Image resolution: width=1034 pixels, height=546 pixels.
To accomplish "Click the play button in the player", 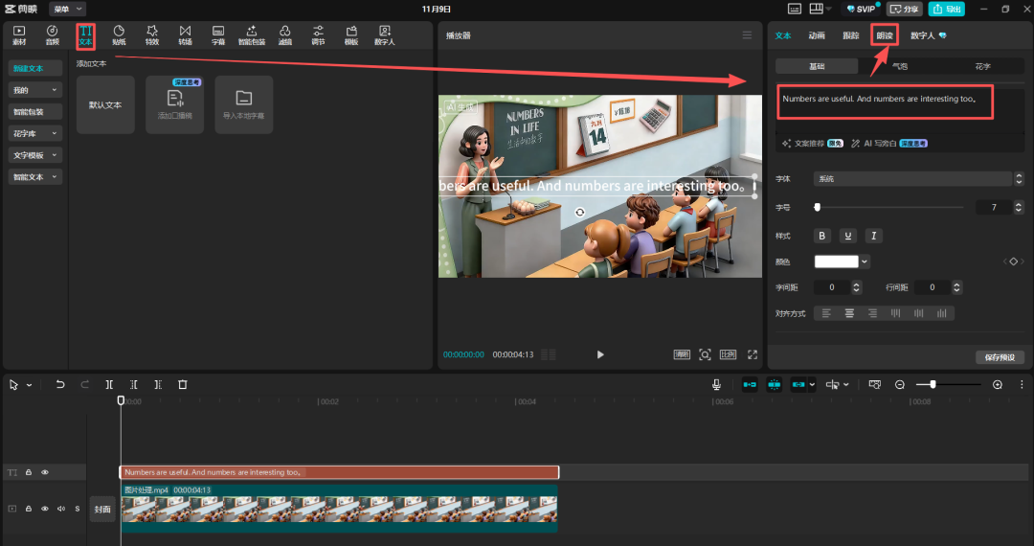I will pos(600,354).
